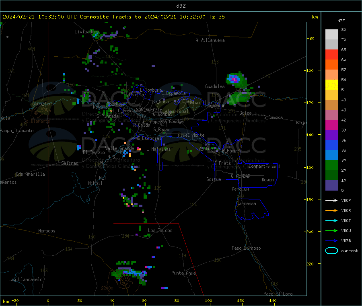Viewport: 362px width, 306px height.
Task: Click the E_Escorial location label
Action: pyautogui.click(x=149, y=138)
